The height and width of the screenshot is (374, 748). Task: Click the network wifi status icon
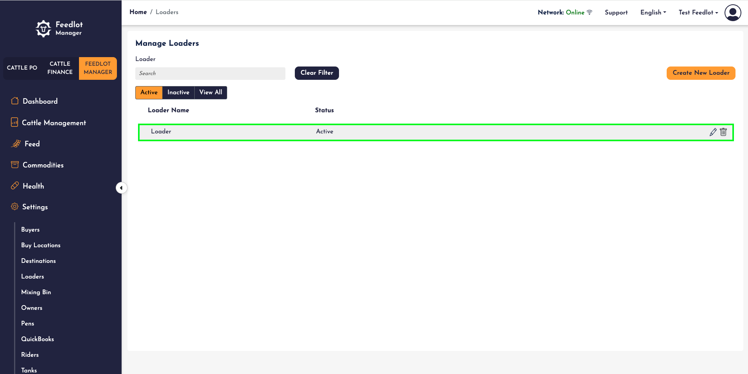[590, 13]
